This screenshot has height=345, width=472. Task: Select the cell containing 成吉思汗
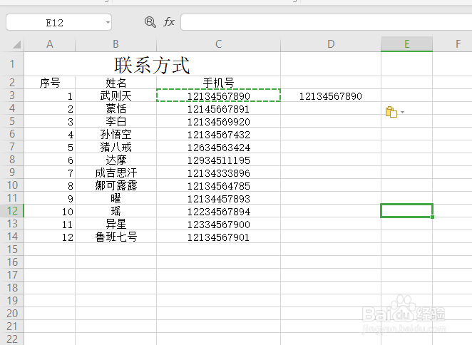click(116, 172)
